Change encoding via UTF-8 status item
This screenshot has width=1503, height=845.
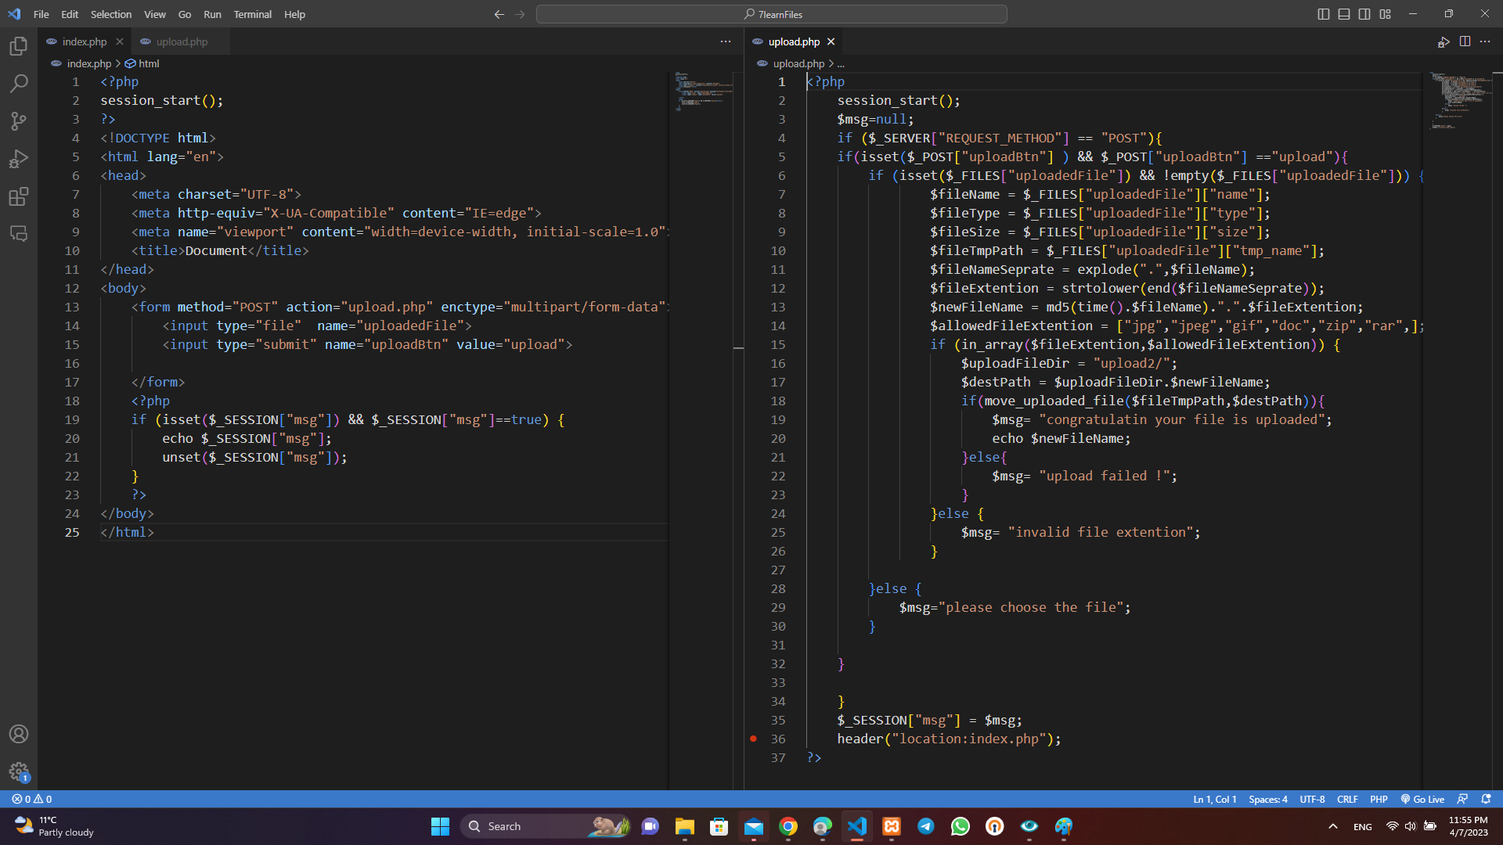pyautogui.click(x=1312, y=799)
